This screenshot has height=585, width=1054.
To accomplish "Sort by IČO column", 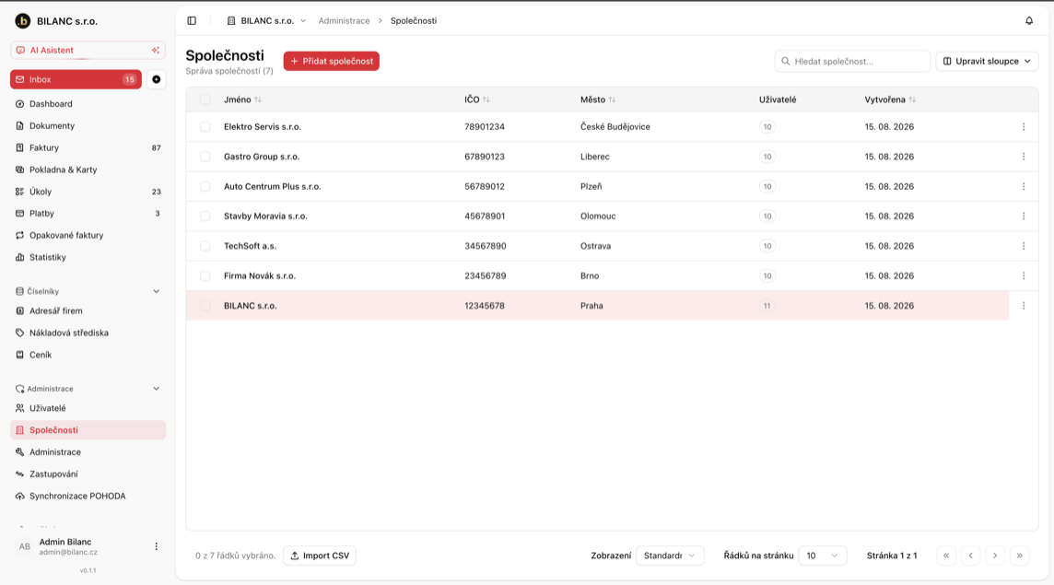I will pos(477,99).
